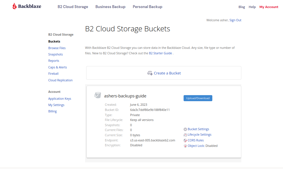Open the Blog link in the header
The image size is (283, 169).
tap(242, 7)
